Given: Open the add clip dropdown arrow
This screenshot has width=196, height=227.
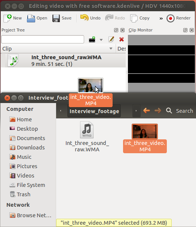Looking at the screenshot, I should 101,40.
